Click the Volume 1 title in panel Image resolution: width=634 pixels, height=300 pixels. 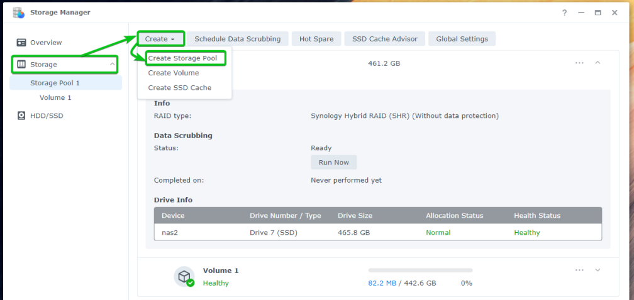point(221,271)
